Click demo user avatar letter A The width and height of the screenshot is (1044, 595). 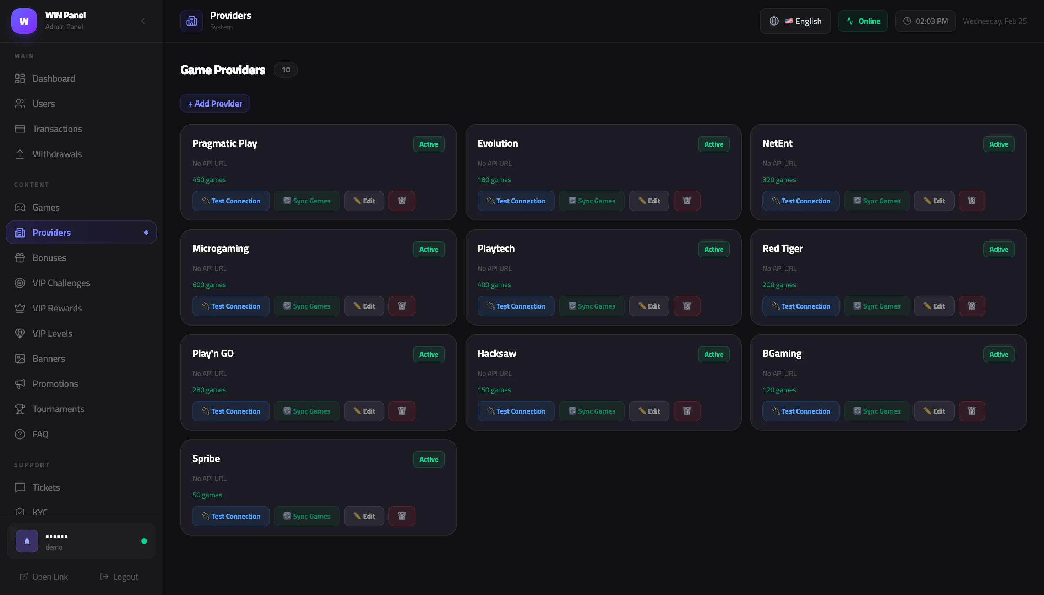pyautogui.click(x=27, y=541)
